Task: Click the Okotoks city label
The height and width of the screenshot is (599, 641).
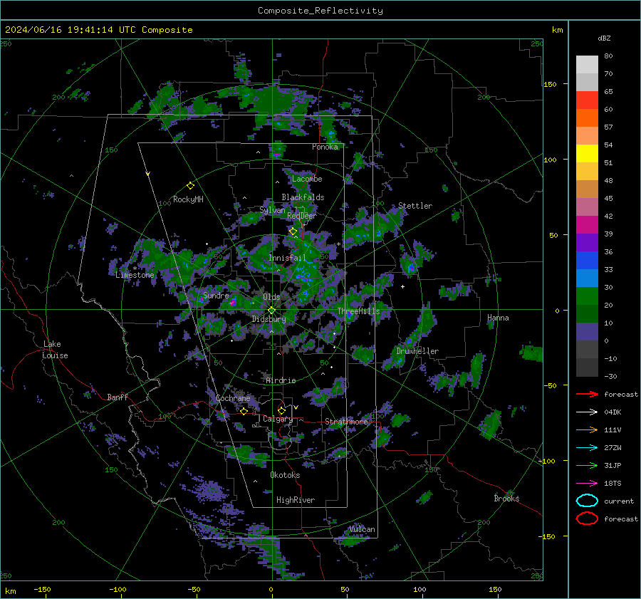Action: (x=285, y=475)
